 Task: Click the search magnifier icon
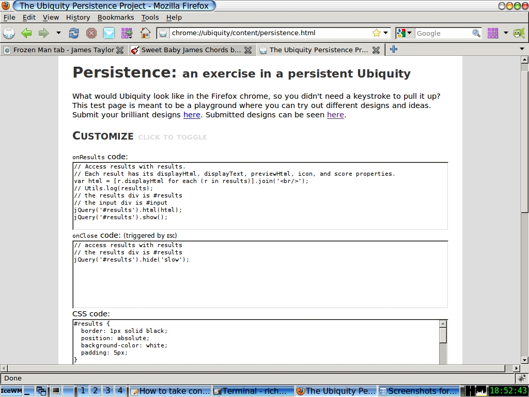tap(476, 33)
